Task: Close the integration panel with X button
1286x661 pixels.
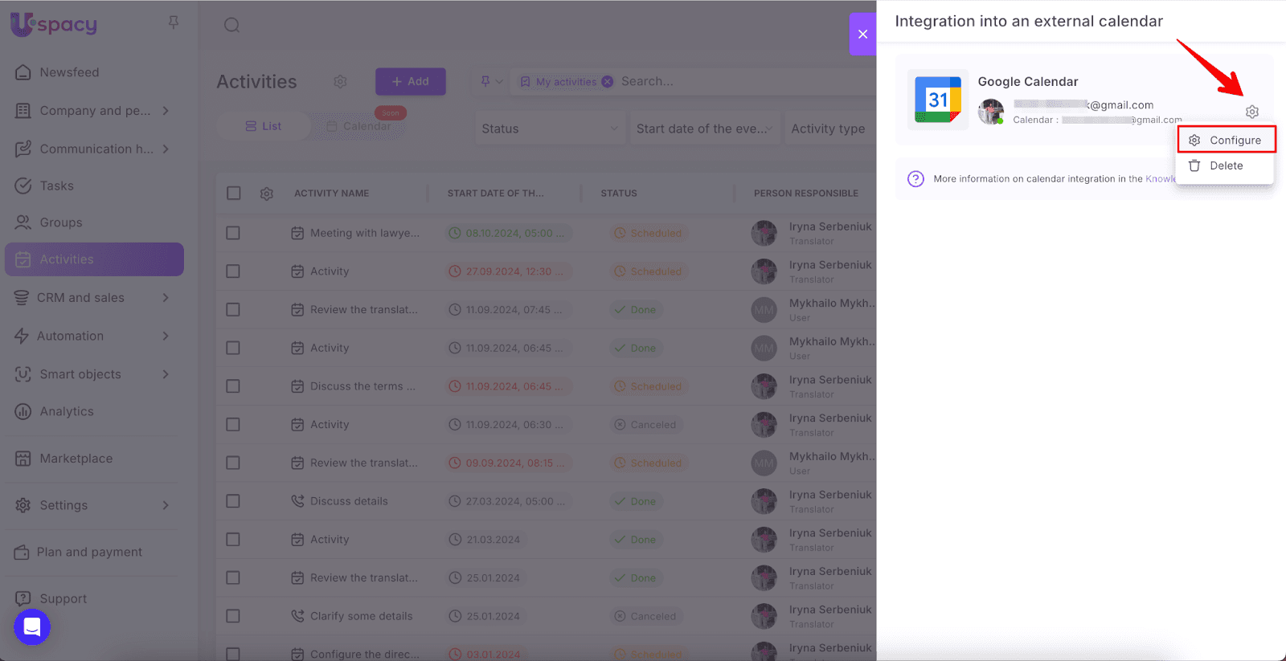Action: point(862,34)
